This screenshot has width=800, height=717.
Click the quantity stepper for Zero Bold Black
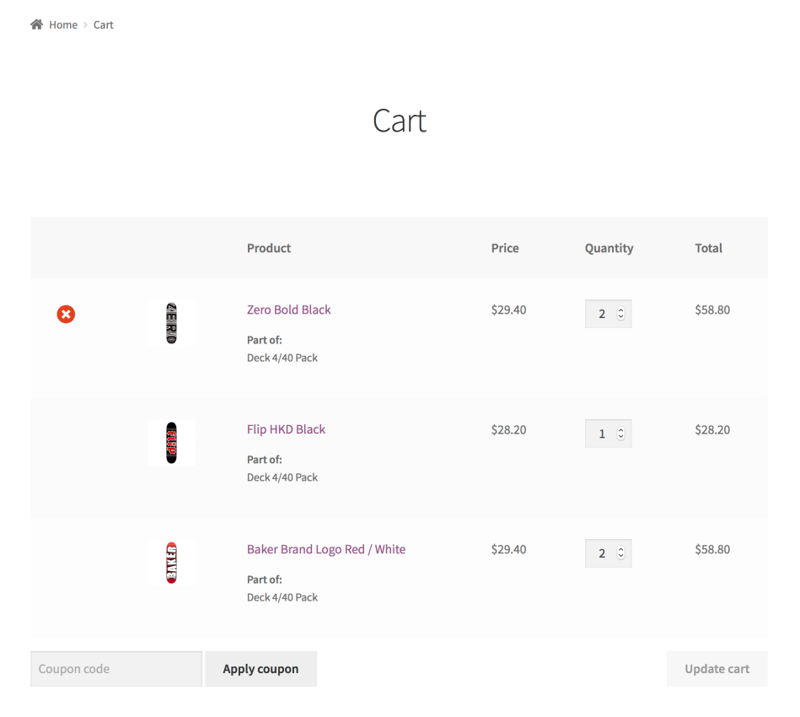click(x=621, y=314)
